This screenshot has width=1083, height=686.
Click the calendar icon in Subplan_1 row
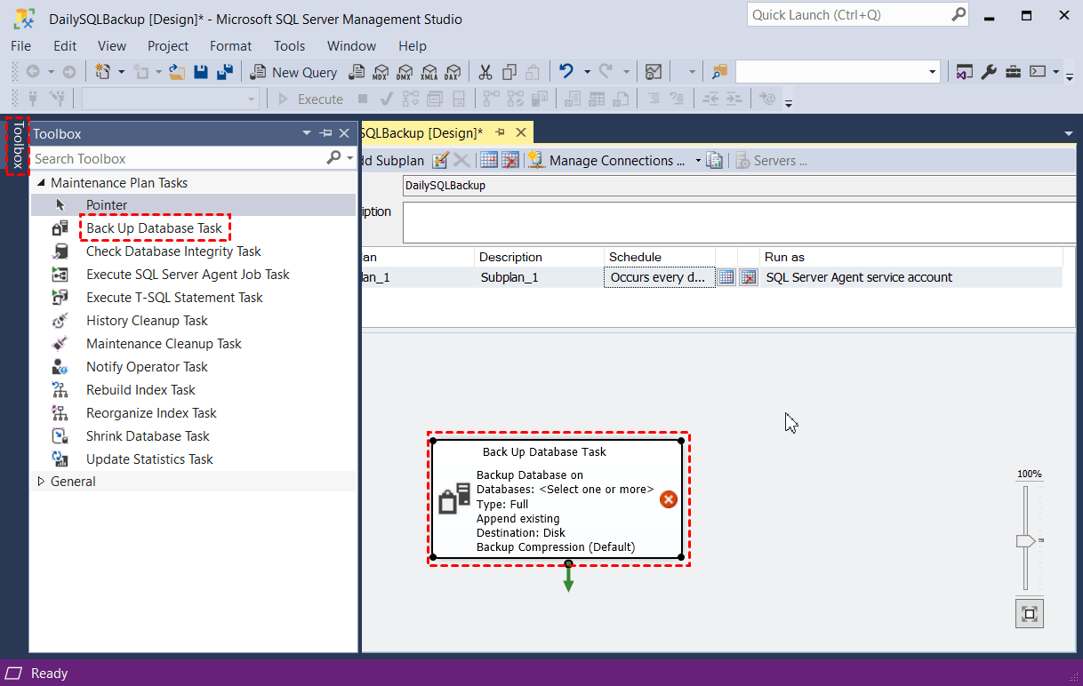pyautogui.click(x=726, y=277)
